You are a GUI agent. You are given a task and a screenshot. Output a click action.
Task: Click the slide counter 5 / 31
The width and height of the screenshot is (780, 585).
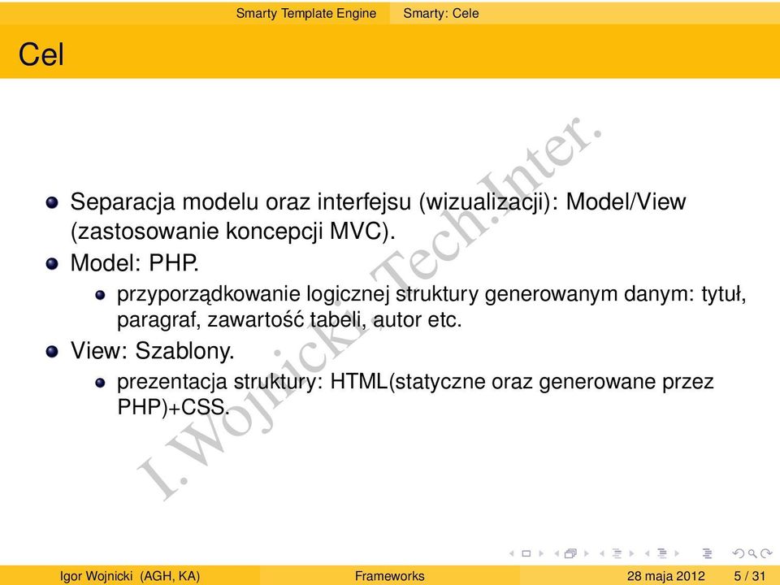pos(749,576)
